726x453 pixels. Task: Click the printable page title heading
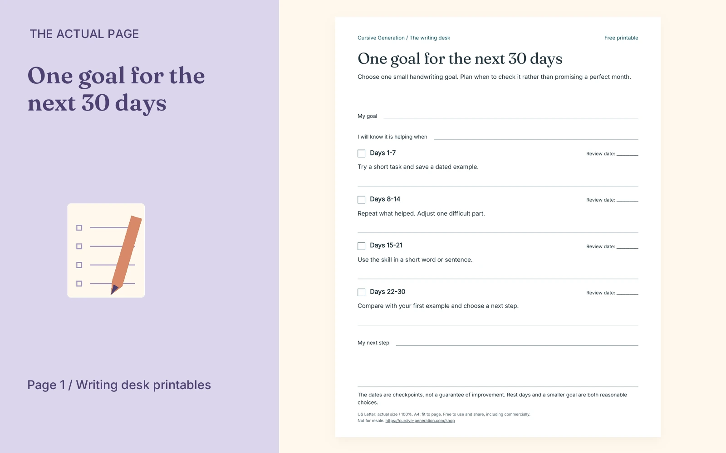(x=460, y=59)
